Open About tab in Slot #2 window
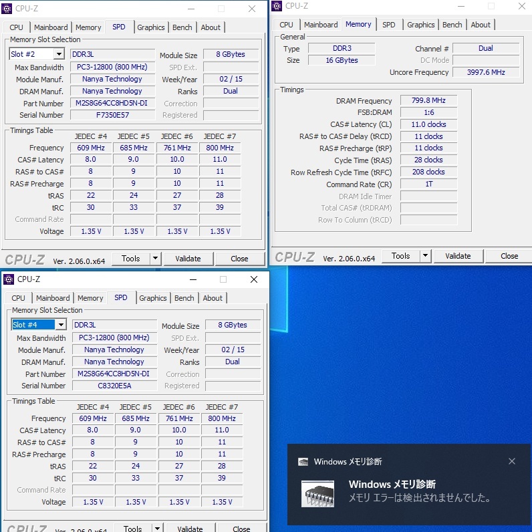Screen dimensions: 532x532 tap(211, 27)
